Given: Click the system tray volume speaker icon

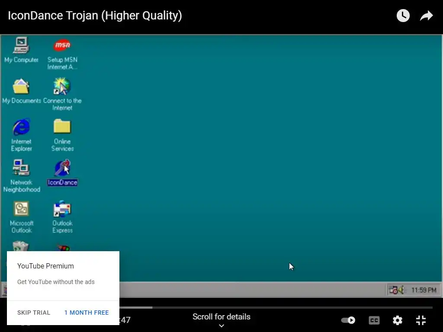Looking at the screenshot, I should pyautogui.click(x=401, y=290).
